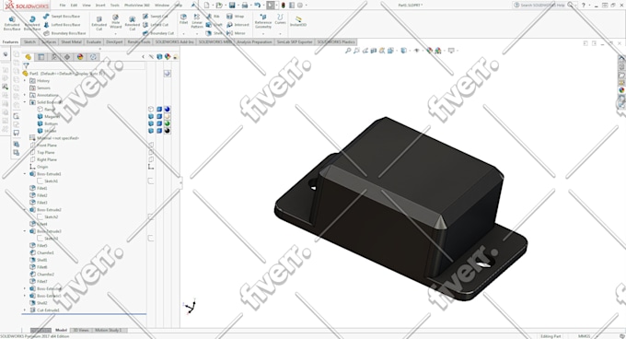The height and width of the screenshot is (339, 626).
Task: Collapse the Boss-Extrude2 feature
Action: tap(25, 210)
